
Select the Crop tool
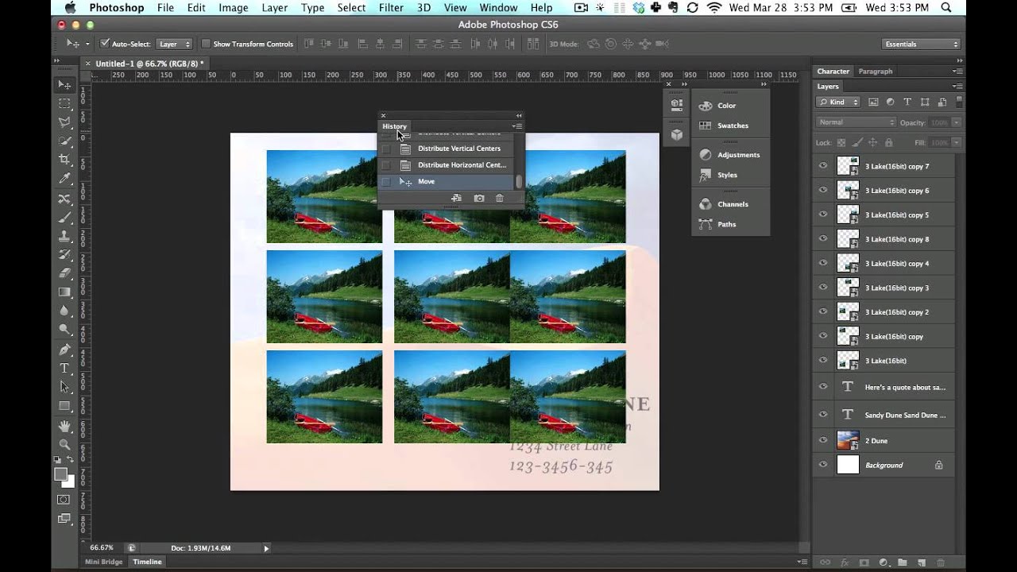tap(64, 160)
